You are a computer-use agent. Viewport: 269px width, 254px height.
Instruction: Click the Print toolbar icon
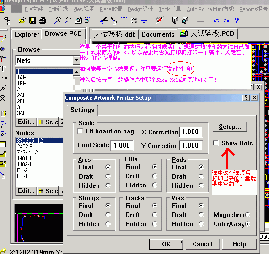43,21
